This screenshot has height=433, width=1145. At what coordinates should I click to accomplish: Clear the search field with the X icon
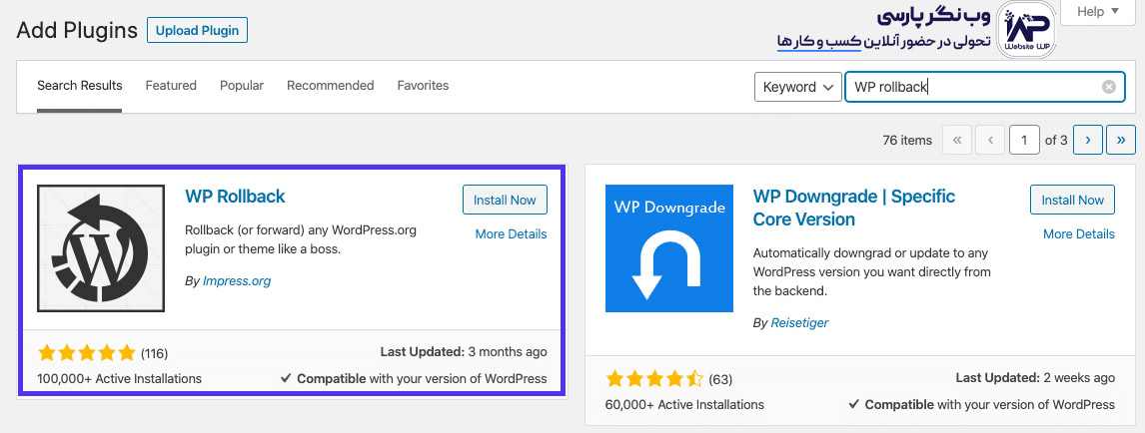(1108, 87)
